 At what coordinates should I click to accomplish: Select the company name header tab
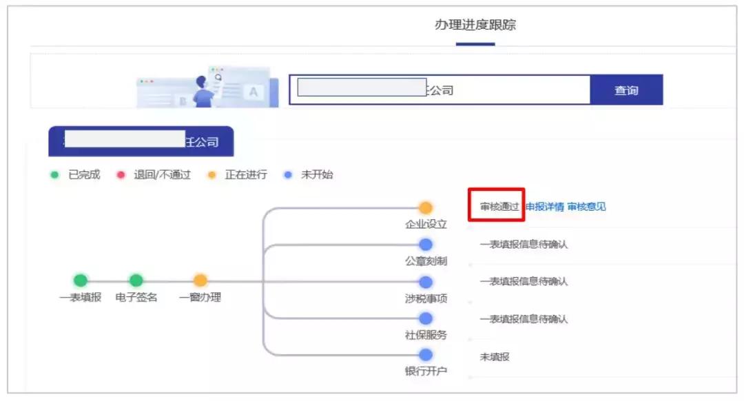139,141
